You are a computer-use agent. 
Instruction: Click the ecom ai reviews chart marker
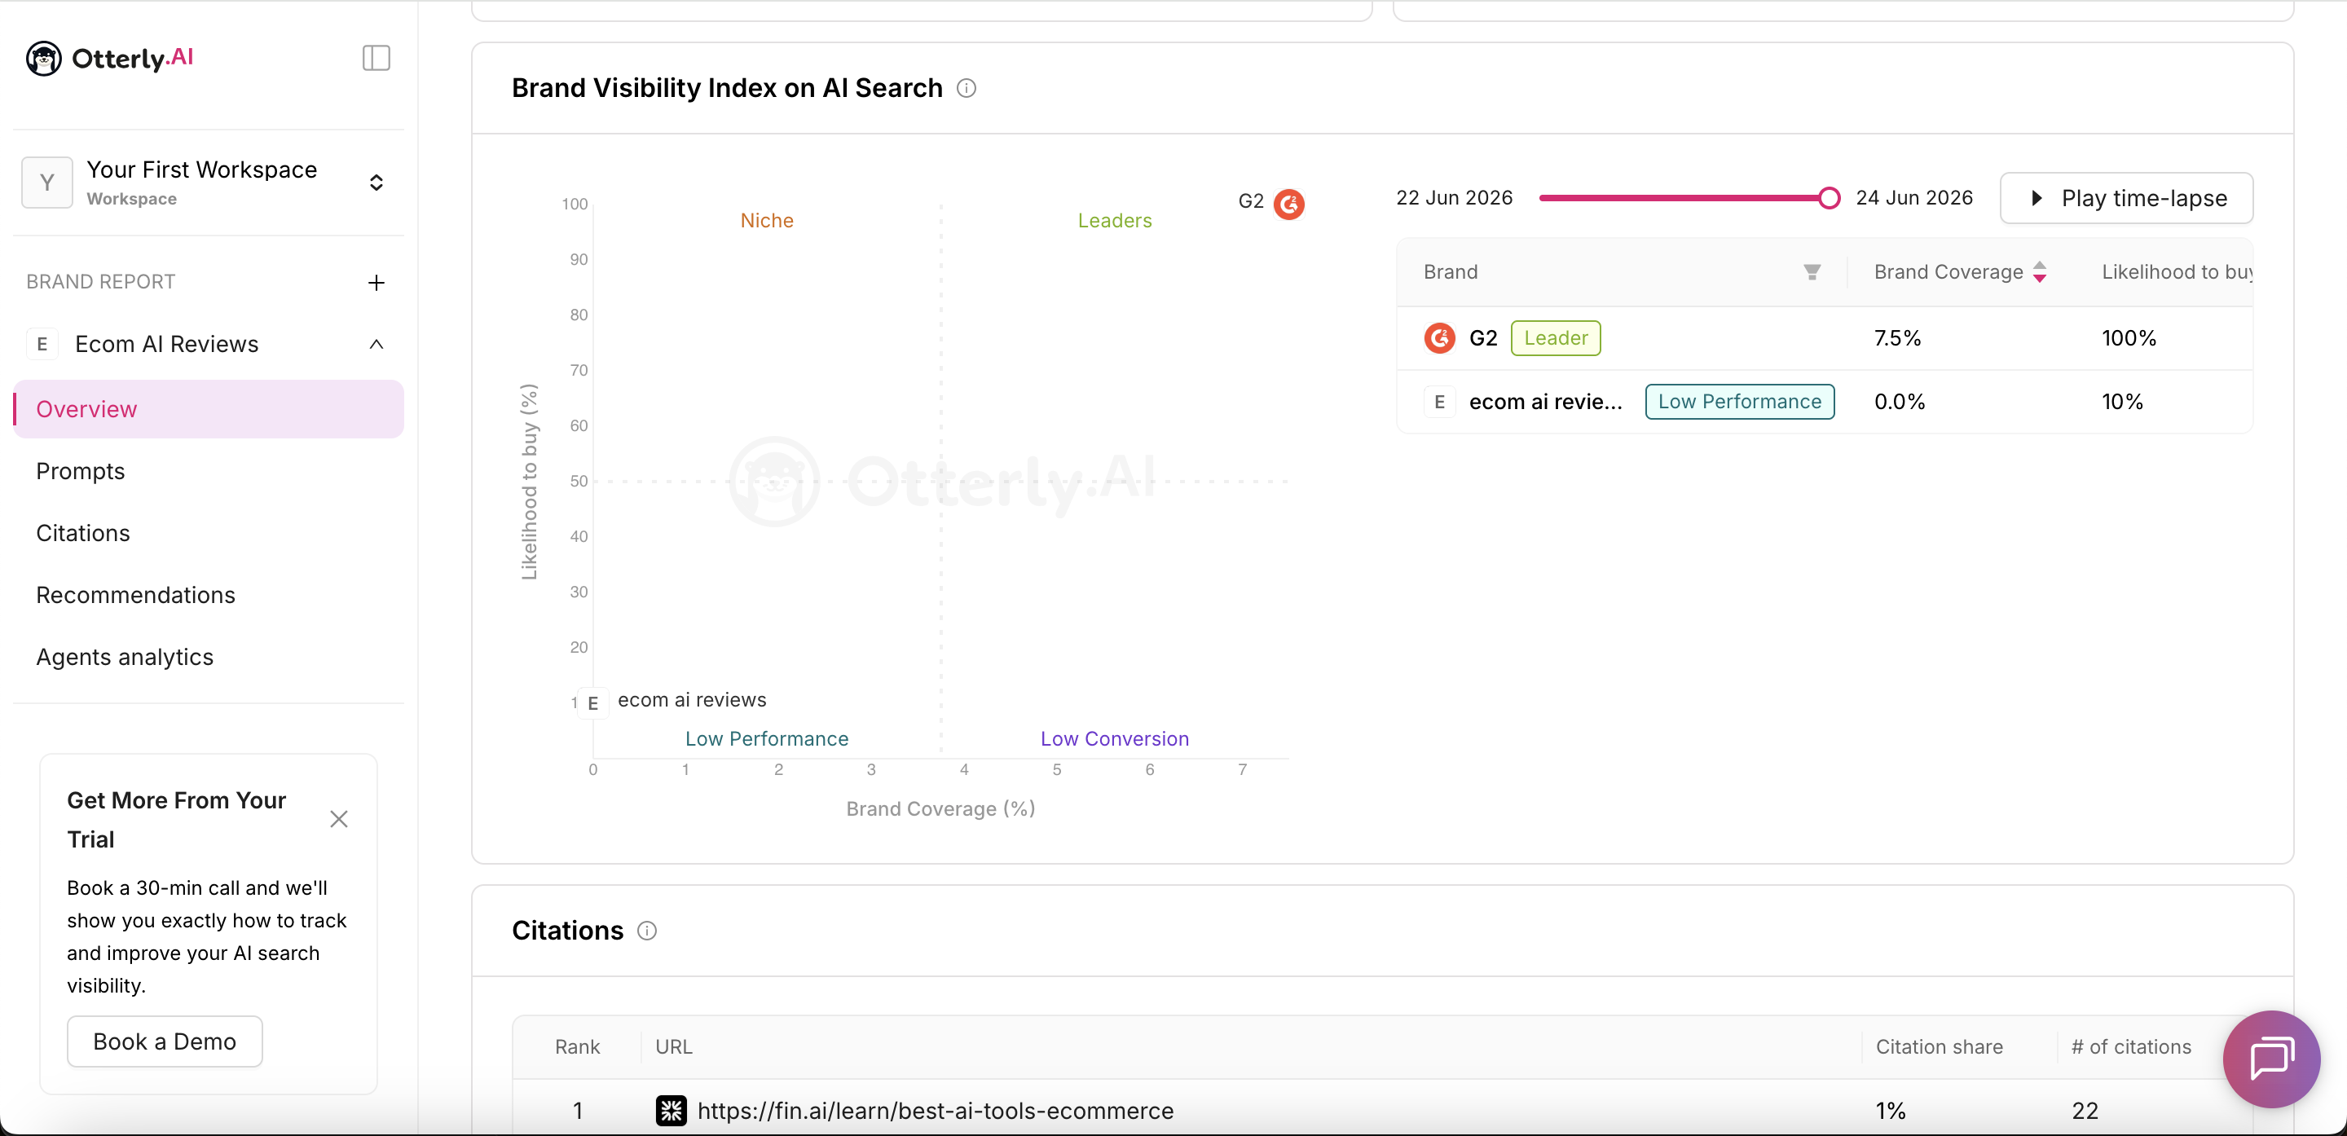[x=593, y=703]
